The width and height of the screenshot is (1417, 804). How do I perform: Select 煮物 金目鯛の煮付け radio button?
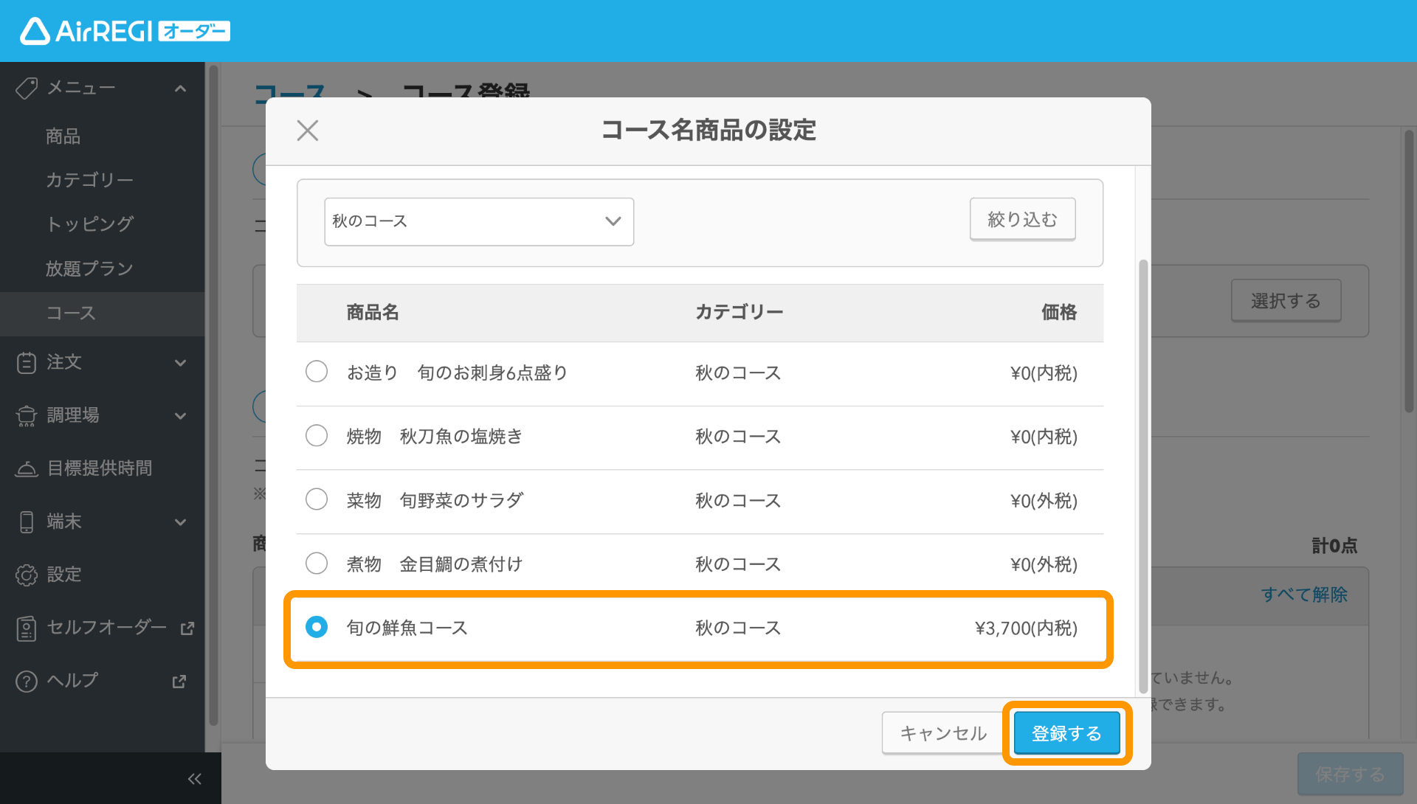click(317, 564)
